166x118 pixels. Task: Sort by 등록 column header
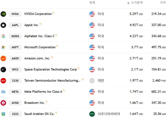pos(92,2)
